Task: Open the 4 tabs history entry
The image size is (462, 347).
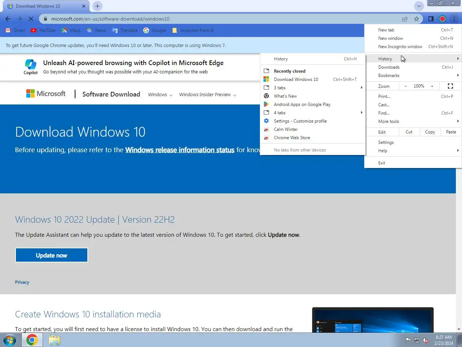Action: point(313,113)
